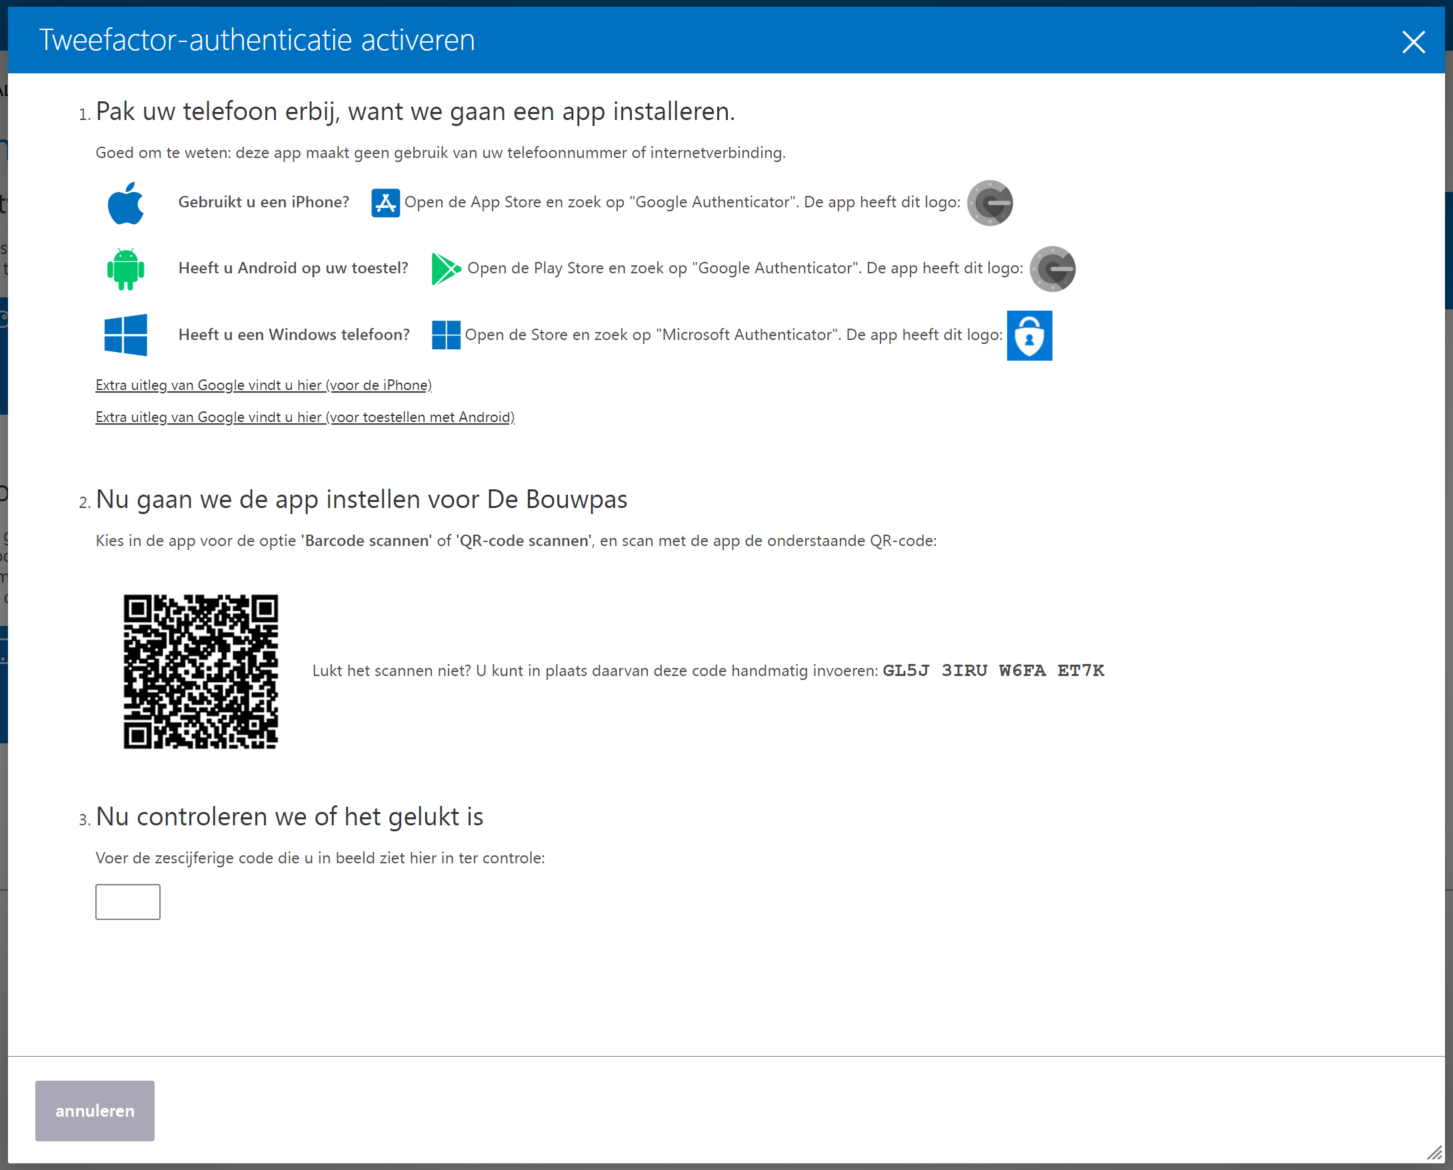Image resolution: width=1453 pixels, height=1170 pixels.
Task: Close the two-factor dialog with X
Action: pyautogui.click(x=1413, y=42)
